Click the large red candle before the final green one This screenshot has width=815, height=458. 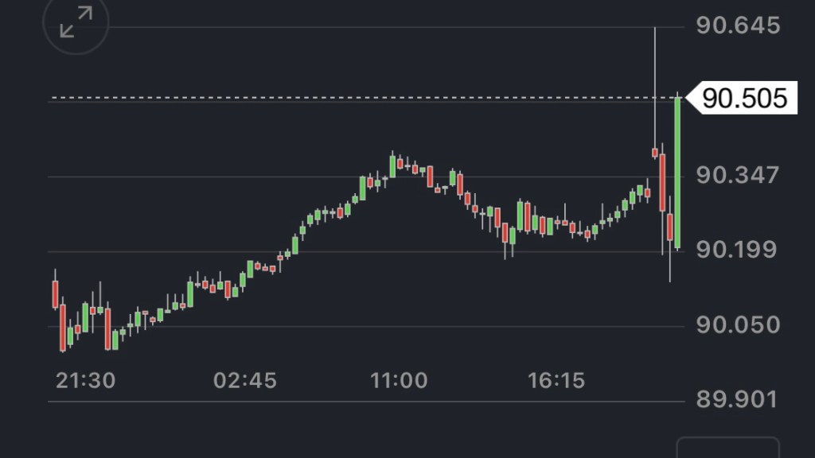[662, 183]
